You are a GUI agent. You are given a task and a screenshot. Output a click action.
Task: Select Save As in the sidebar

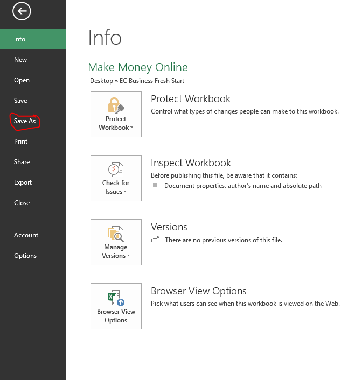[25, 121]
